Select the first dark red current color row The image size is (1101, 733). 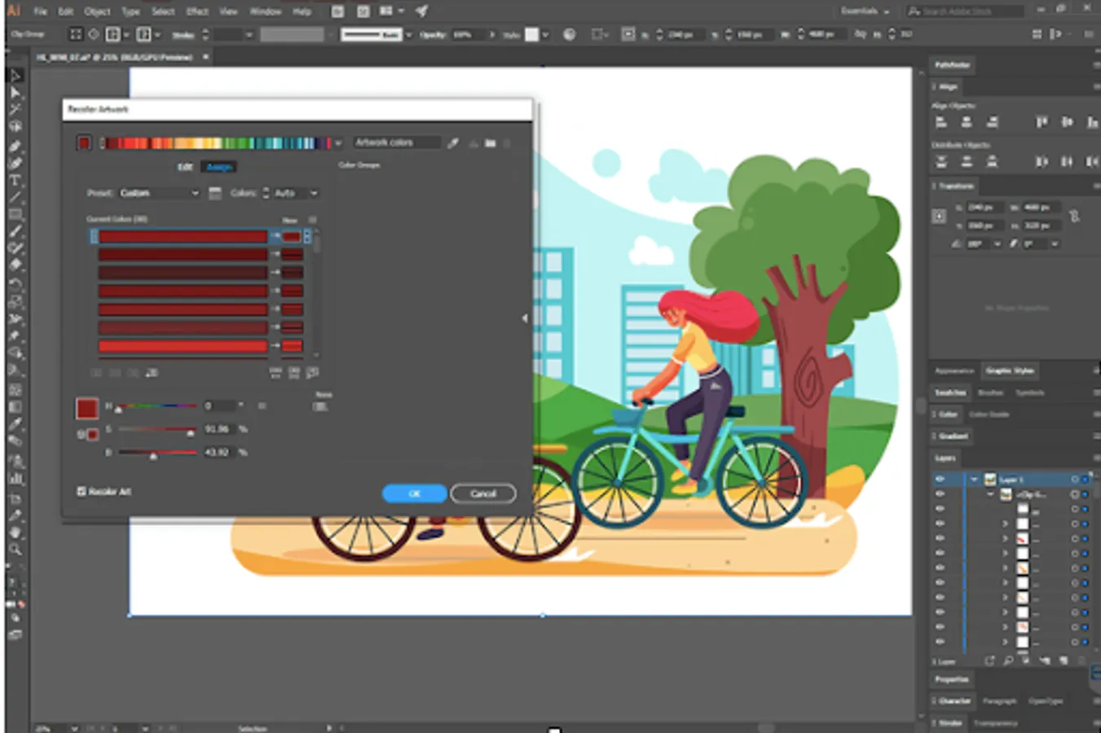point(183,237)
